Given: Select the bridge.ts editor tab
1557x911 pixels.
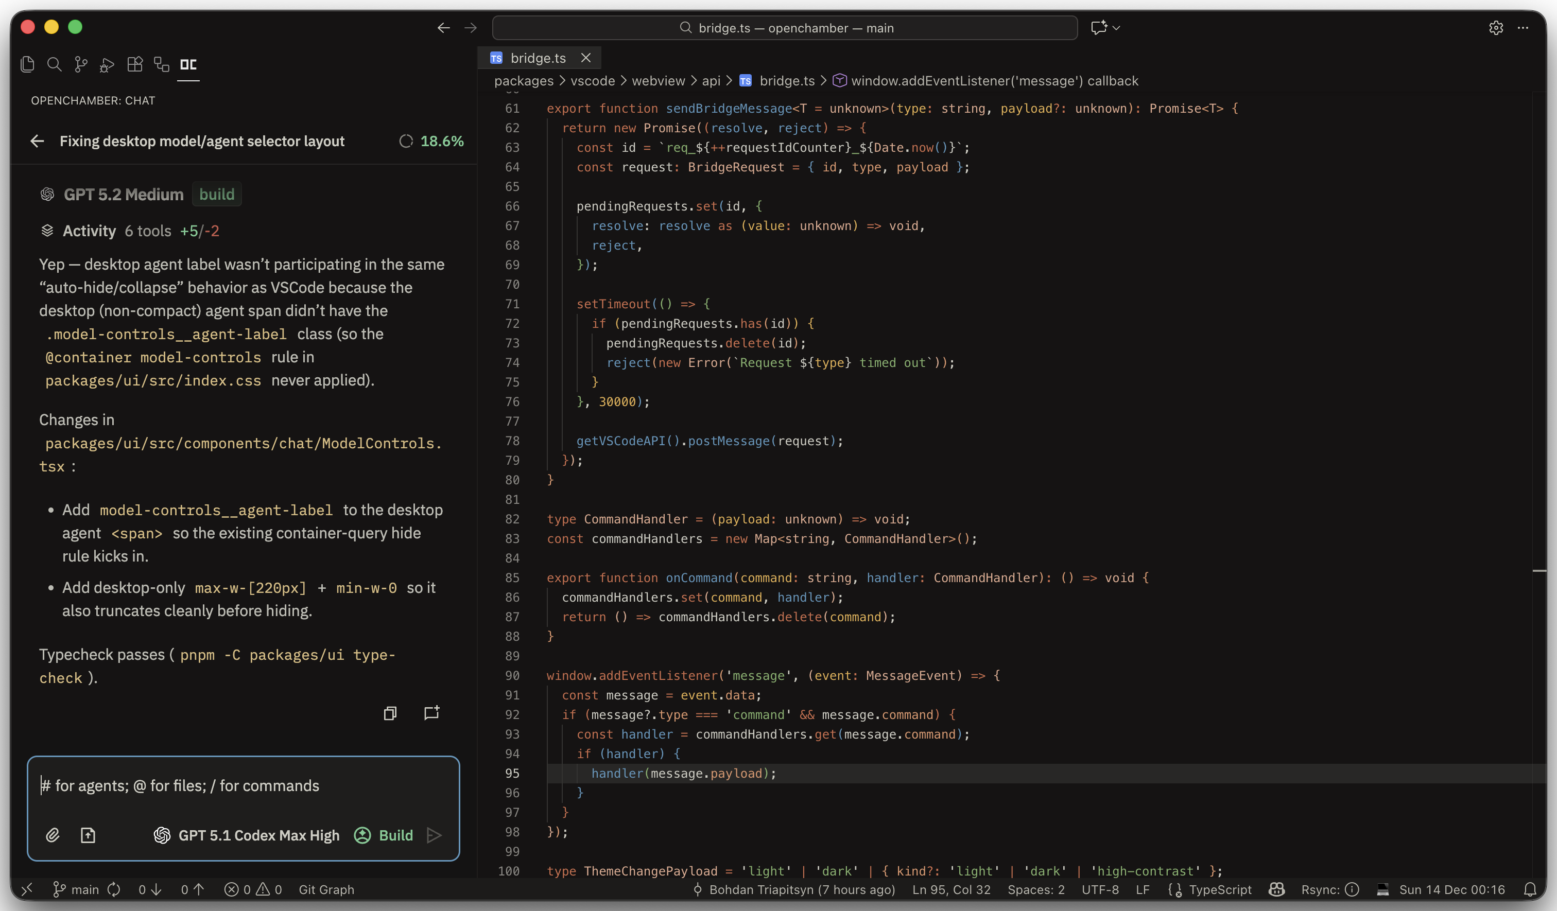Looking at the screenshot, I should [538, 58].
